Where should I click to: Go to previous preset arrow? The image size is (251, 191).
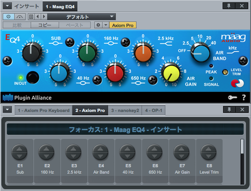pos(38,17)
